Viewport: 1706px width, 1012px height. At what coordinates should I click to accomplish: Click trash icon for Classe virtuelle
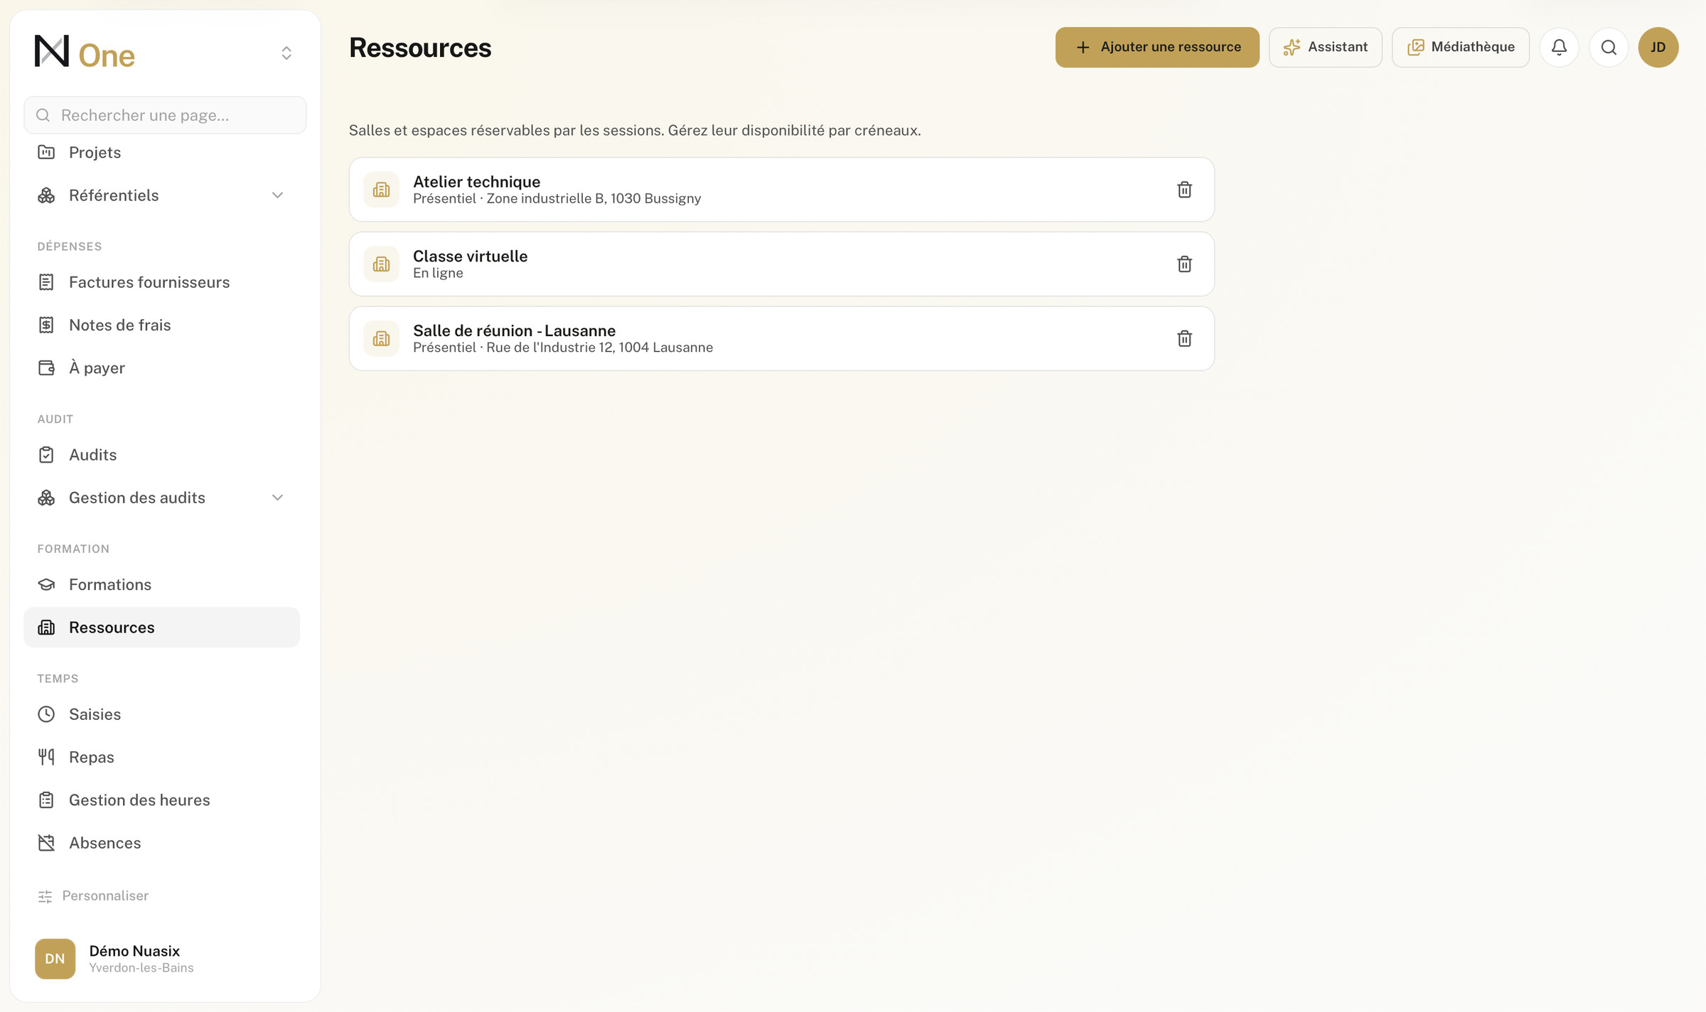pyautogui.click(x=1184, y=264)
